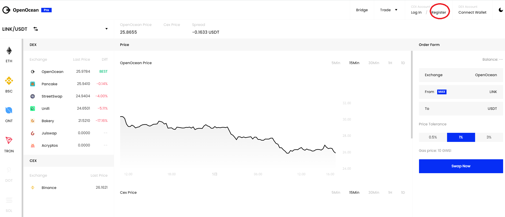Switch OpenOcean Price chart to 1H
This screenshot has height=217, width=505.
[390, 63]
